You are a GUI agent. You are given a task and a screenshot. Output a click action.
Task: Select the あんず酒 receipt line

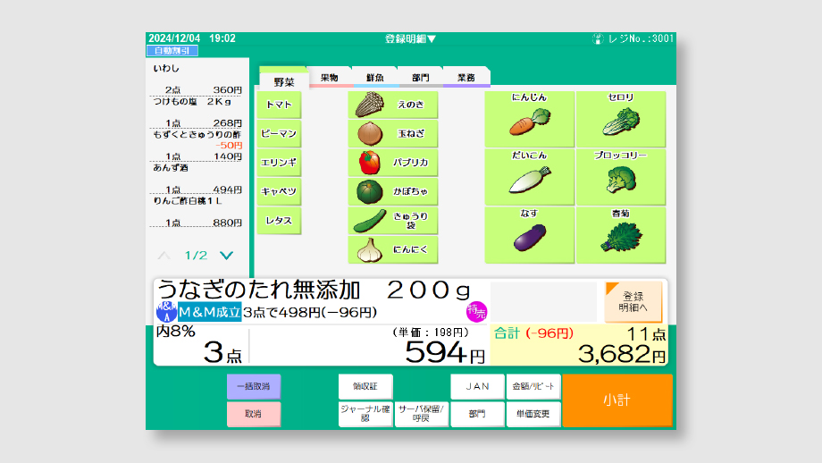(x=197, y=179)
